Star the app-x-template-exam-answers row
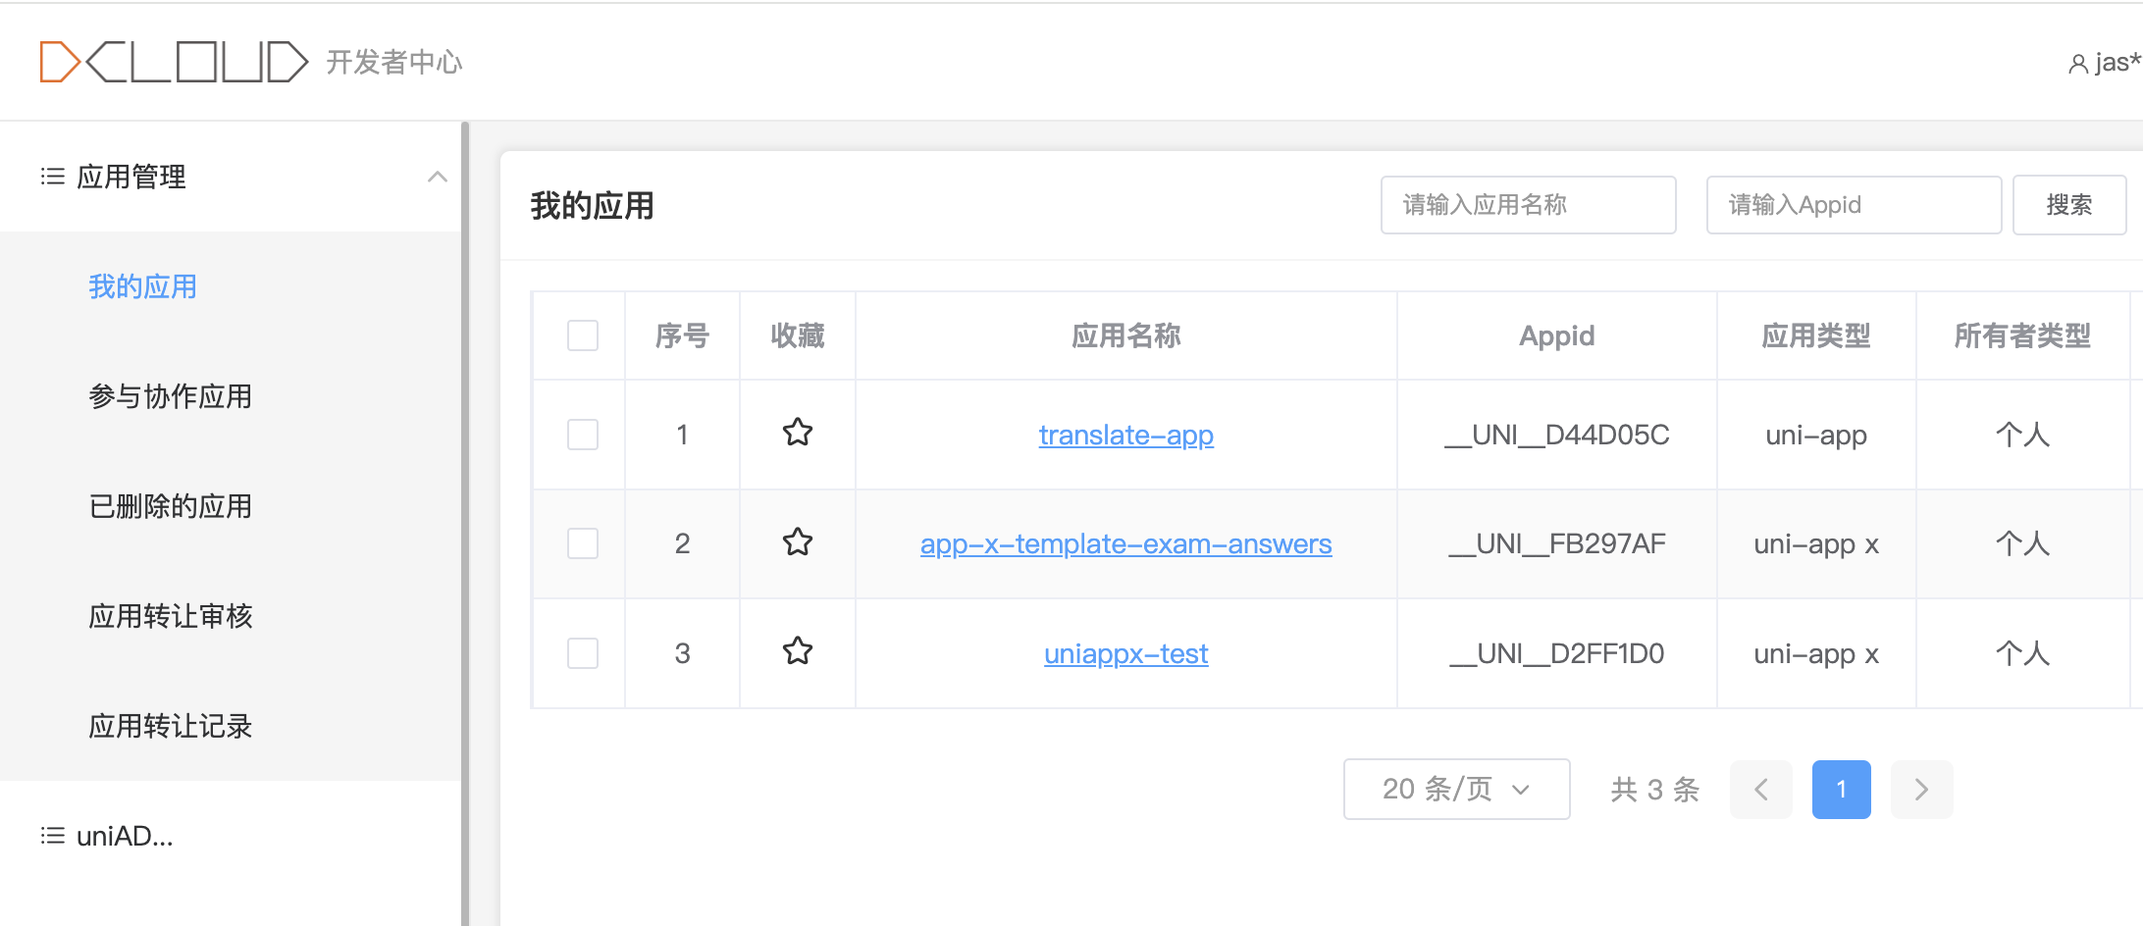2143x926 pixels. coord(798,542)
